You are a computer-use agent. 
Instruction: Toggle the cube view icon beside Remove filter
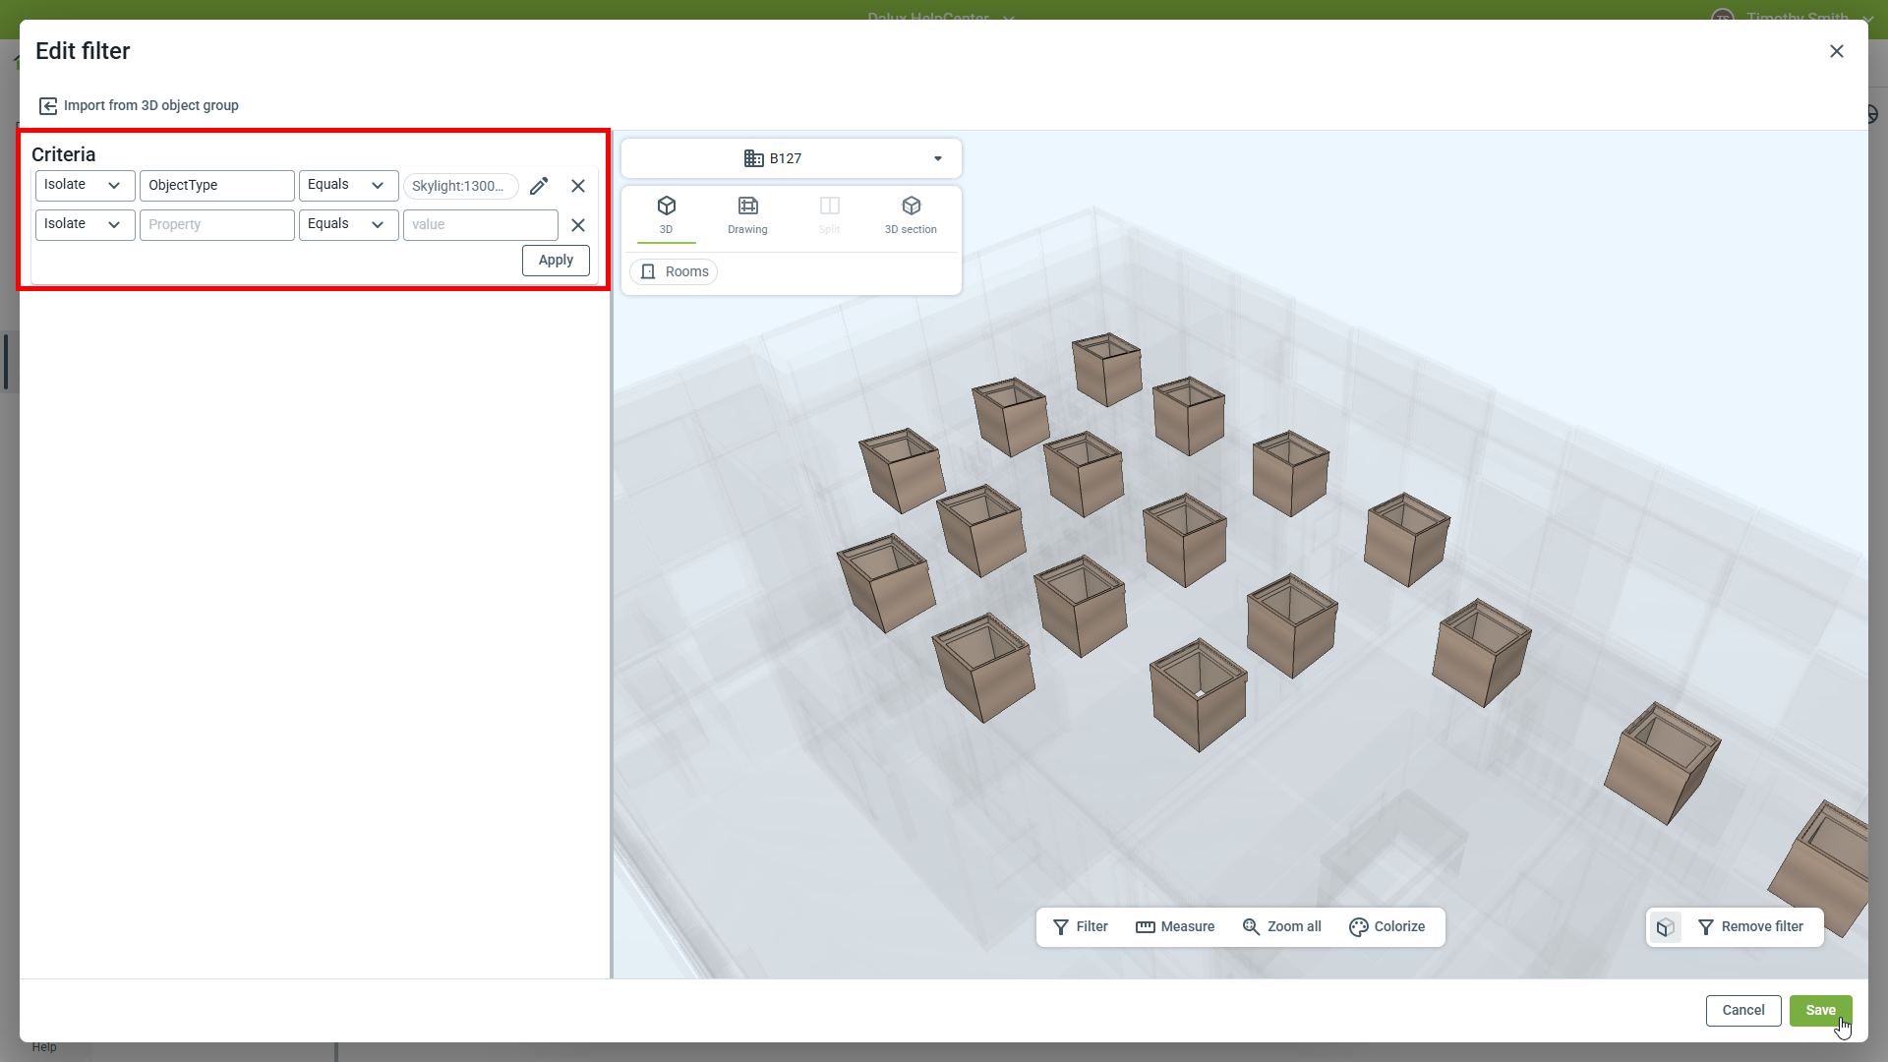(1665, 927)
